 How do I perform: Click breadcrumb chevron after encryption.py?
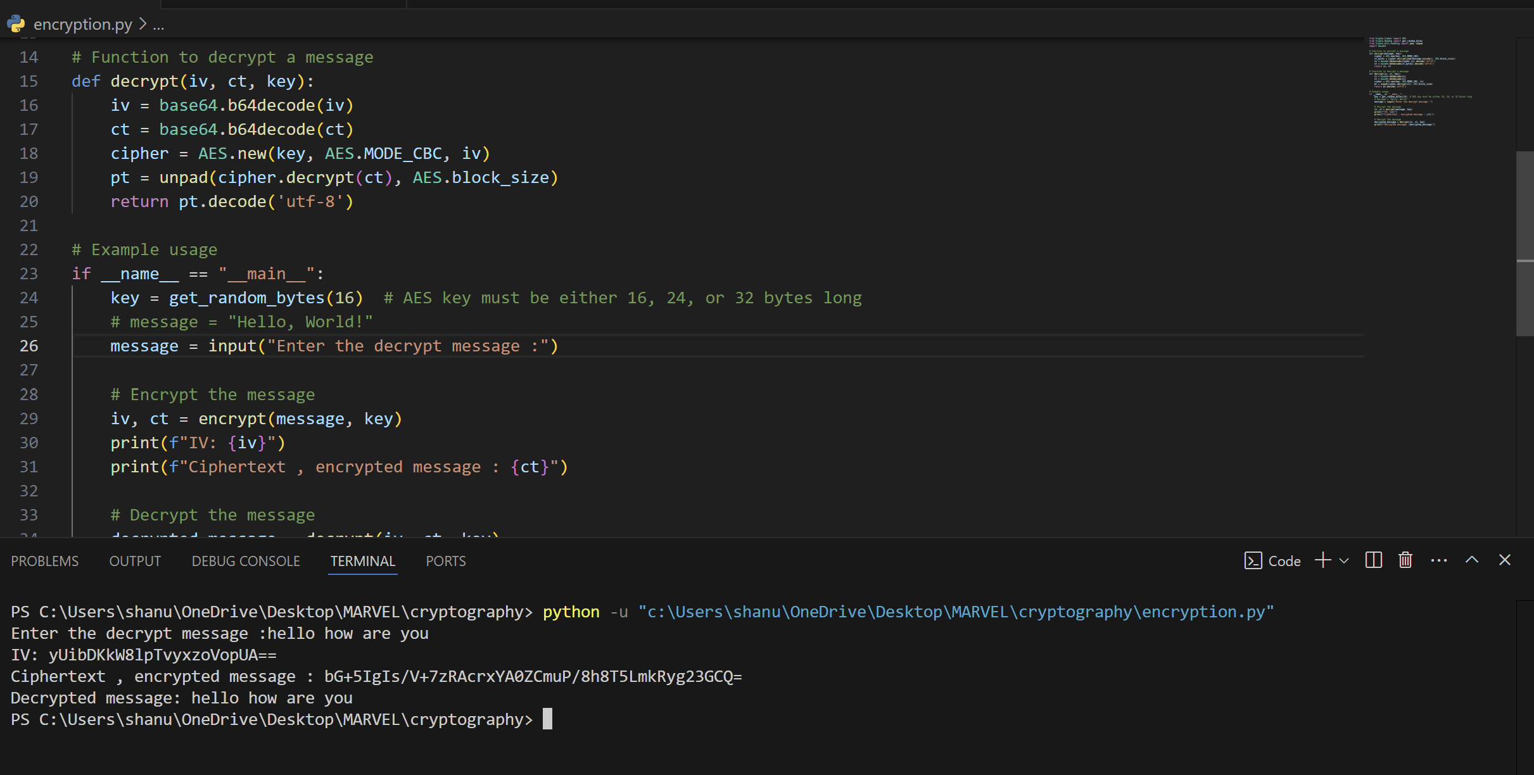point(143,24)
